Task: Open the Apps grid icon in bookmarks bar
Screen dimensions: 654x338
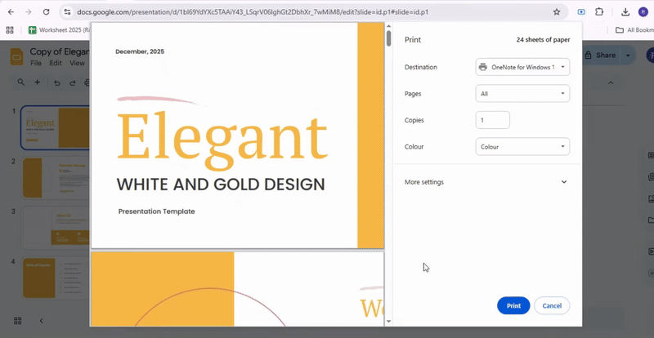Action: (x=10, y=30)
